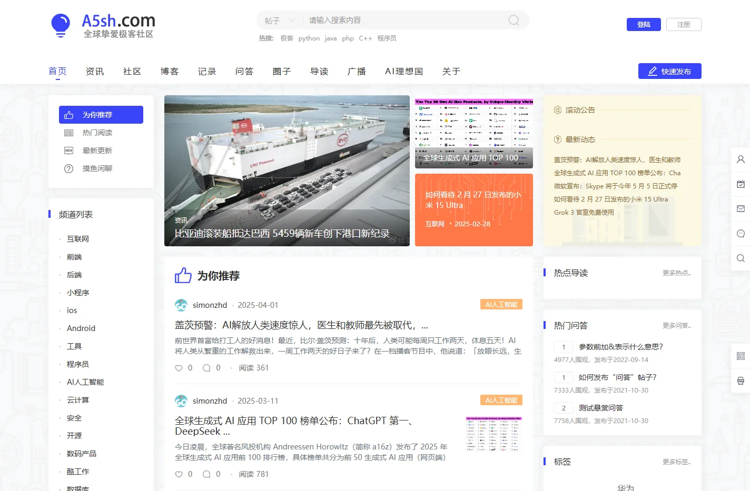Image resolution: width=750 pixels, height=491 pixels.
Task: Open 全球生成式 AI 应用 TOP 100 banner thumbnail
Action: (474, 132)
